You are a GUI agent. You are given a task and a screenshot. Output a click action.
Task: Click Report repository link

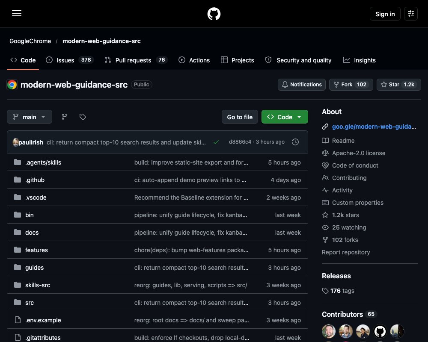point(346,252)
